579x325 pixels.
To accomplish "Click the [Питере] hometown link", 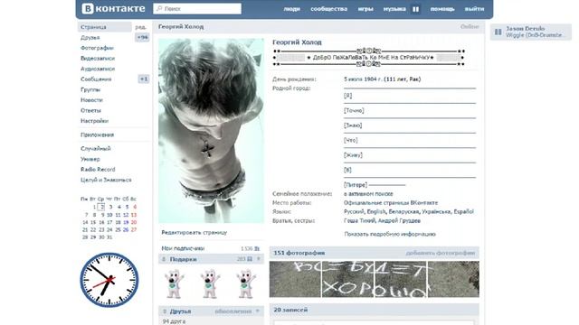I will point(356,184).
